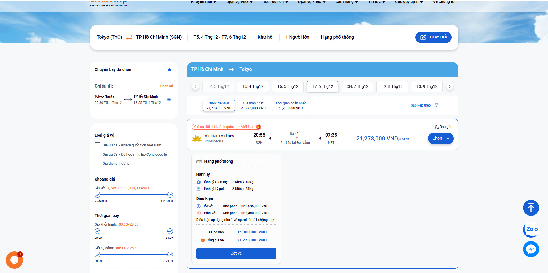Click the scroll-to-top arrow icon
Image resolution: width=548 pixels, height=273 pixels.
pyautogui.click(x=531, y=208)
